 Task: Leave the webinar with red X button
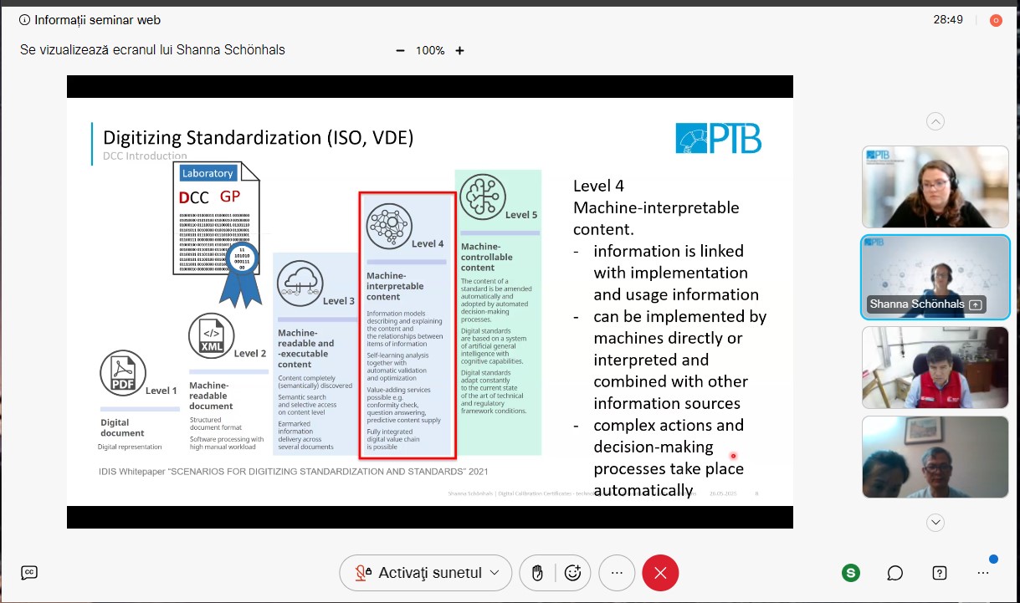pos(660,573)
